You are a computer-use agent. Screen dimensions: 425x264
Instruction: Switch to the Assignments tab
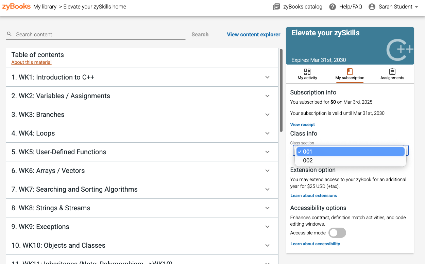[x=392, y=74]
